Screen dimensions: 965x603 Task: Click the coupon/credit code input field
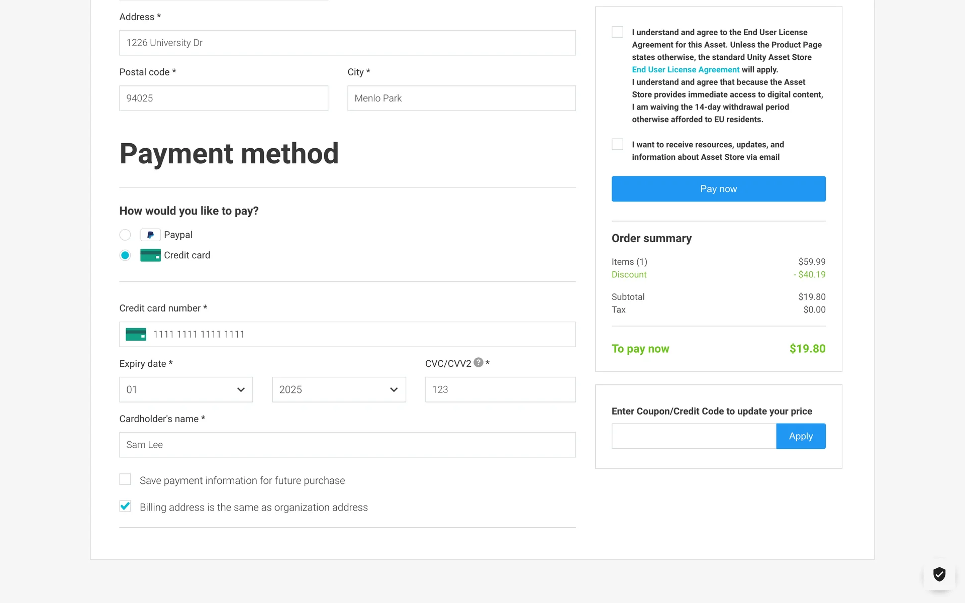694,436
